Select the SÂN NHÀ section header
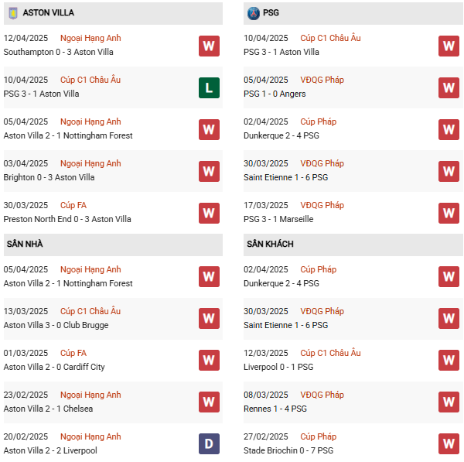The height and width of the screenshot is (462, 464). [x=25, y=245]
